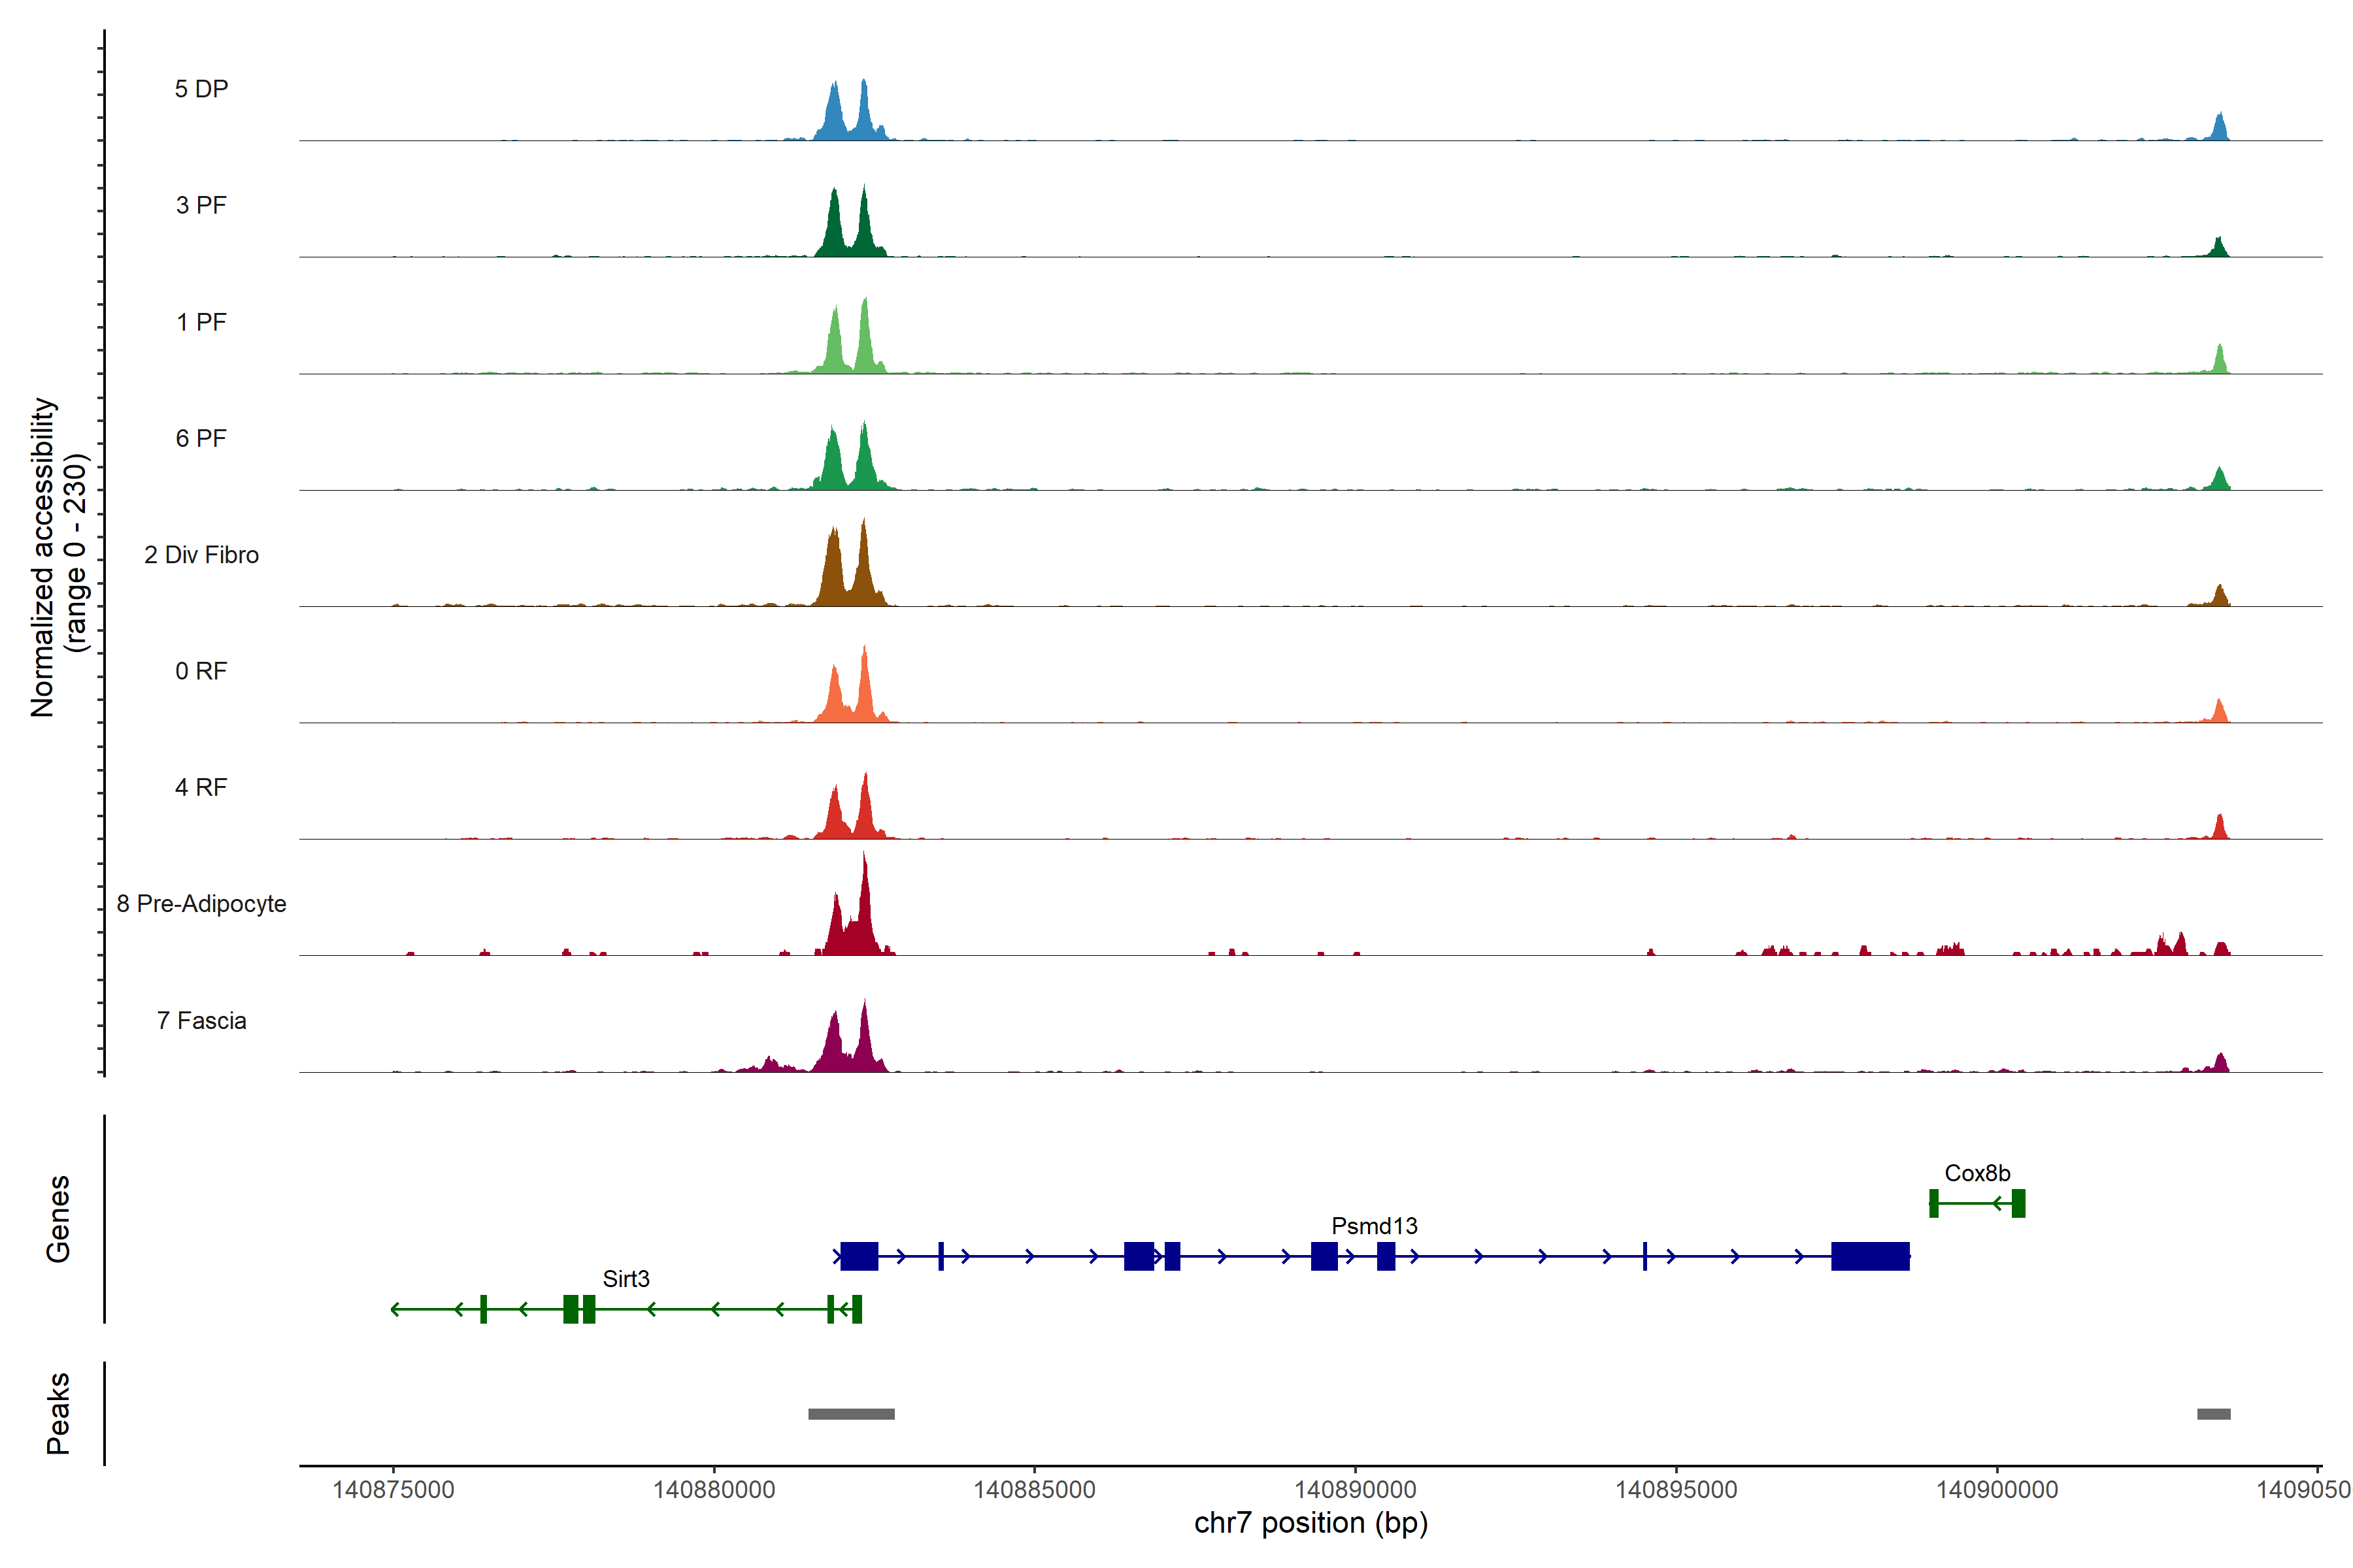2353x1568 pixels.
Task: Click the small gray peak bar on right
Action: tap(2213, 1414)
